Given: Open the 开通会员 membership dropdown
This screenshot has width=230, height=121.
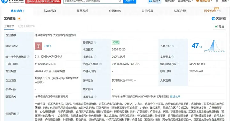Looking at the screenshot, I should click(x=204, y=1).
